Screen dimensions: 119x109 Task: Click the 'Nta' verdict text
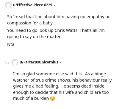(x=11, y=44)
